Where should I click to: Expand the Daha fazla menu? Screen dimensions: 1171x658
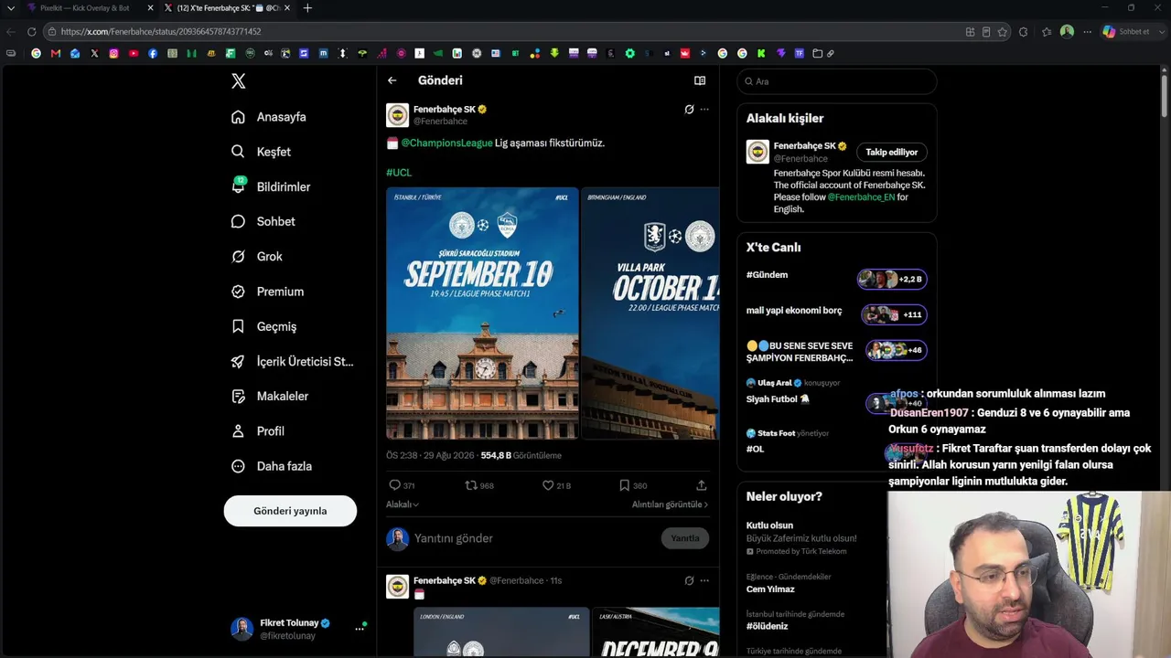272,466
